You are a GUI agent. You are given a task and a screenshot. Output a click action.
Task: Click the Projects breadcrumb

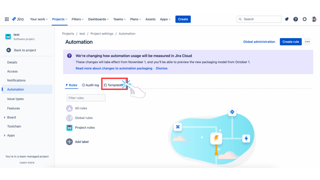[x=68, y=34]
